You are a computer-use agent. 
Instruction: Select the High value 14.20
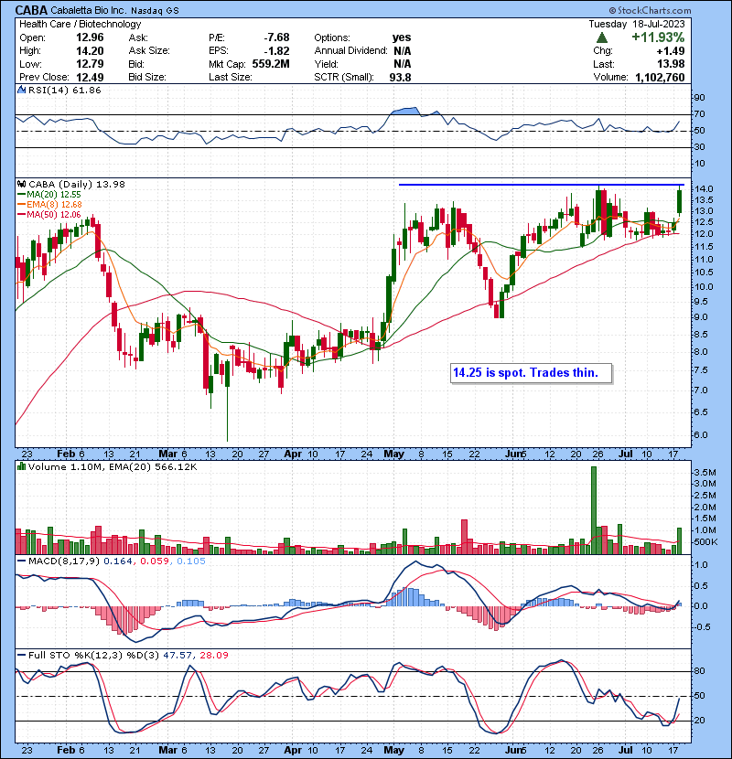[90, 51]
